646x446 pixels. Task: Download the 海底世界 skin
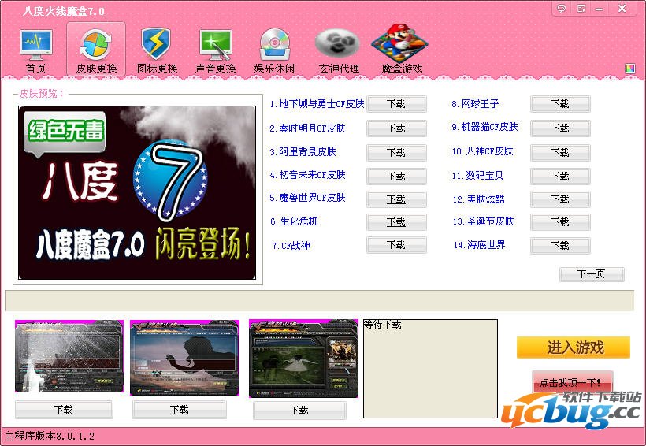(560, 246)
